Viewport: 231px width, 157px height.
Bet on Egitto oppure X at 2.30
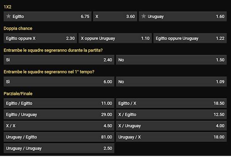pos(40,38)
